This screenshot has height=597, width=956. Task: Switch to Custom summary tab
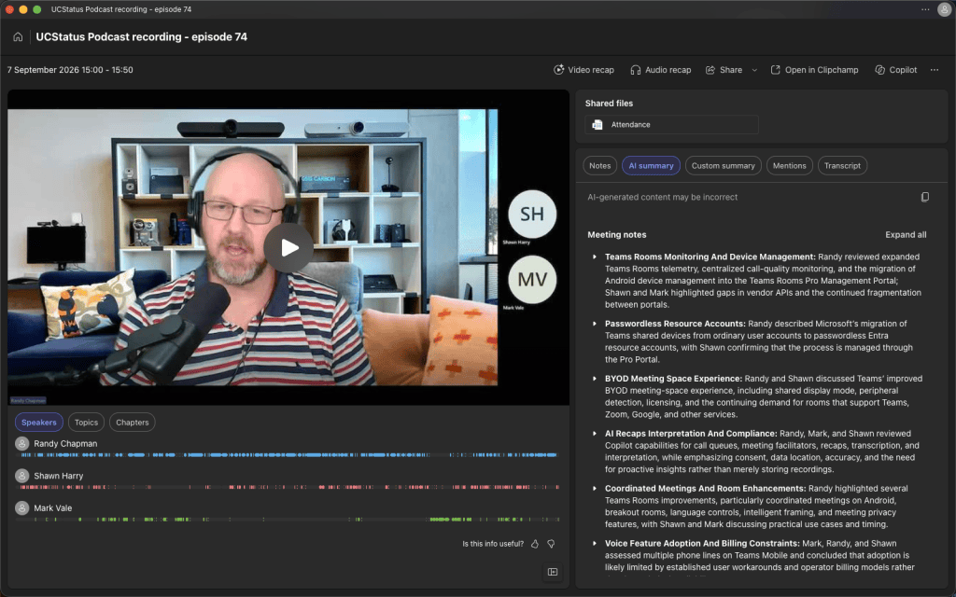point(723,166)
